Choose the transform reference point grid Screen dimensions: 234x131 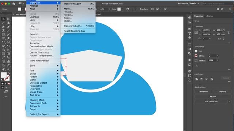coord(196,32)
